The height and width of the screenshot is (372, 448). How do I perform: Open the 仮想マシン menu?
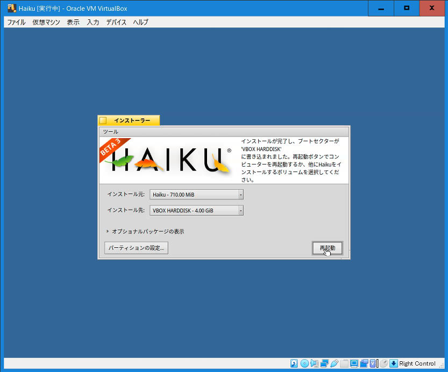46,22
